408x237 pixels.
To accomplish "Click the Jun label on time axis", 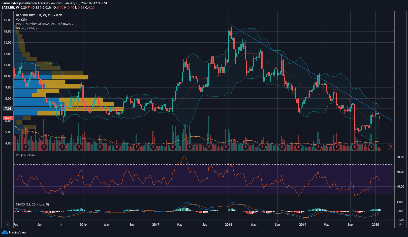I will [x=40, y=224].
